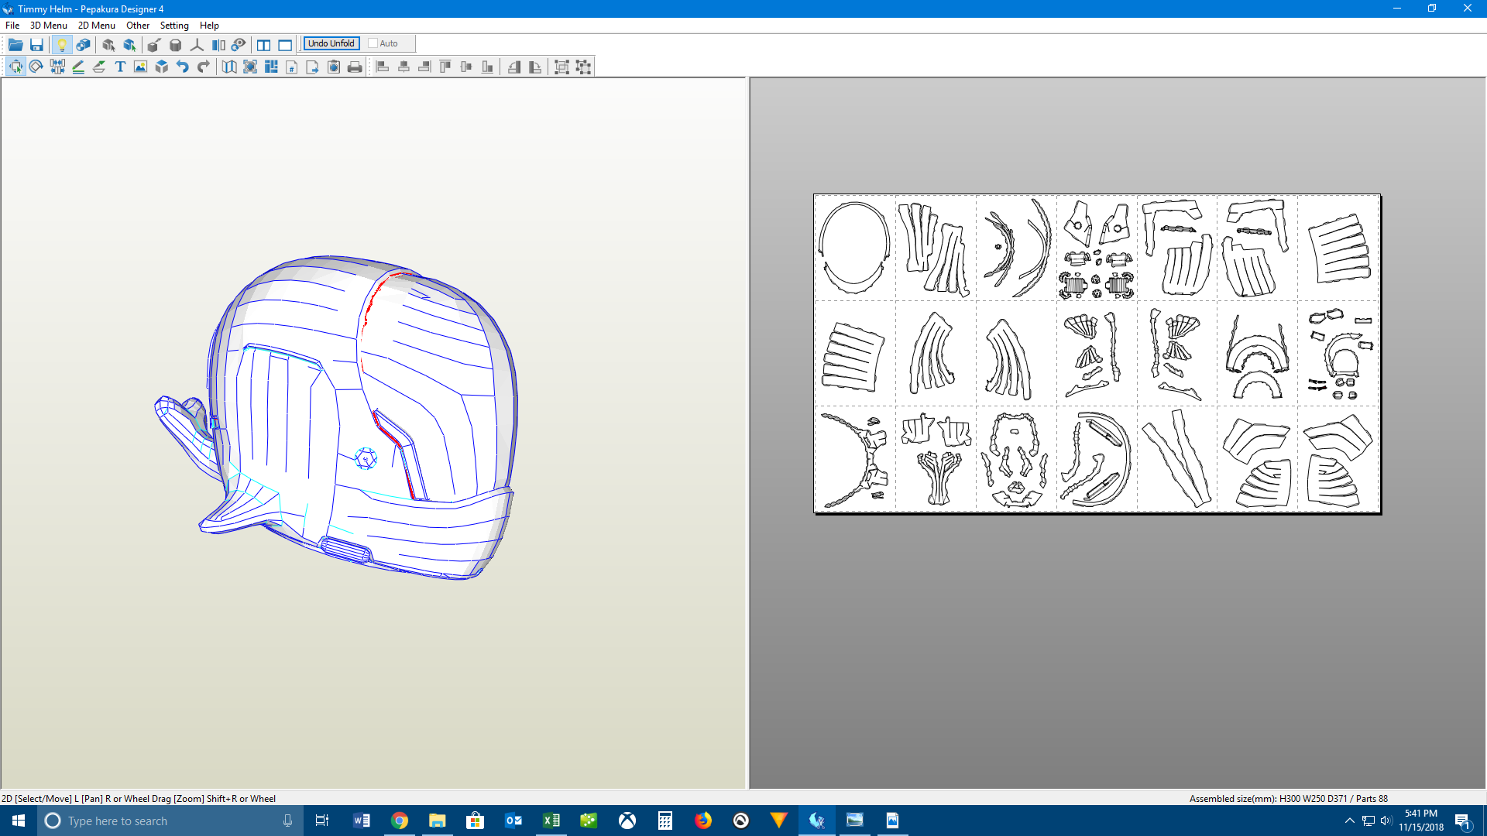This screenshot has width=1487, height=836.
Task: Open Chrome from the taskbar
Action: coord(400,821)
